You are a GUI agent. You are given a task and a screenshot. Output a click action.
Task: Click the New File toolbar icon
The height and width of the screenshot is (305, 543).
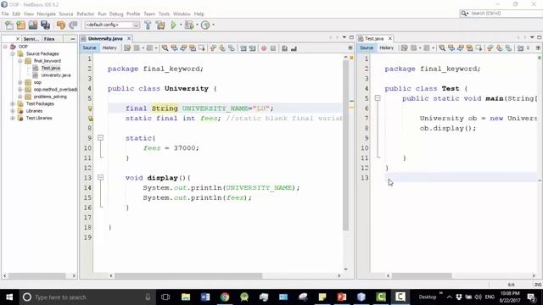[x=9, y=25]
